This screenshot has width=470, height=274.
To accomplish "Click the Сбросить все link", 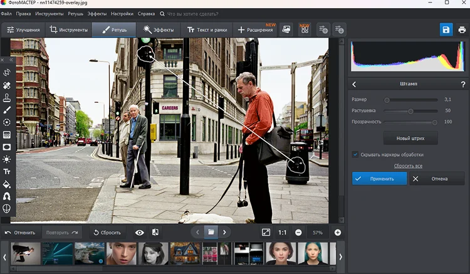I will pyautogui.click(x=408, y=166).
